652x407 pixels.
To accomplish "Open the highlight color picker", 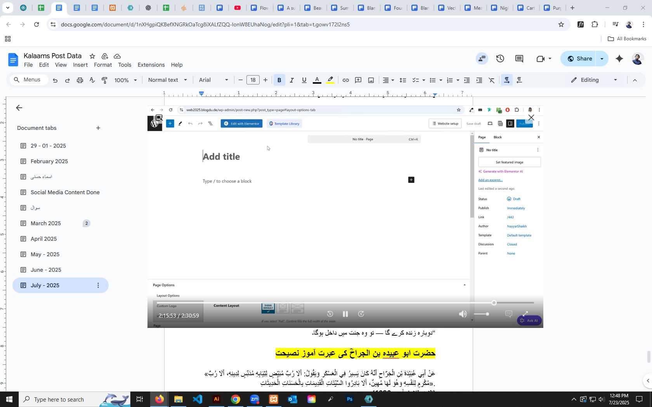I will coord(330,80).
